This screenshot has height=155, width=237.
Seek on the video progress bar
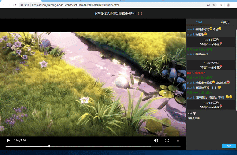(x=93, y=146)
